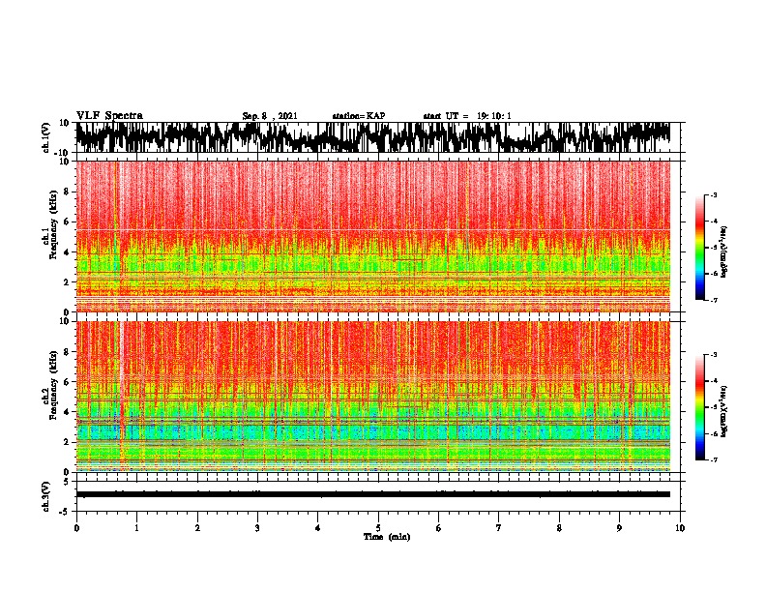
Task: Click the log(PSD) label beside ch.1 color bar
Action: [724, 252]
